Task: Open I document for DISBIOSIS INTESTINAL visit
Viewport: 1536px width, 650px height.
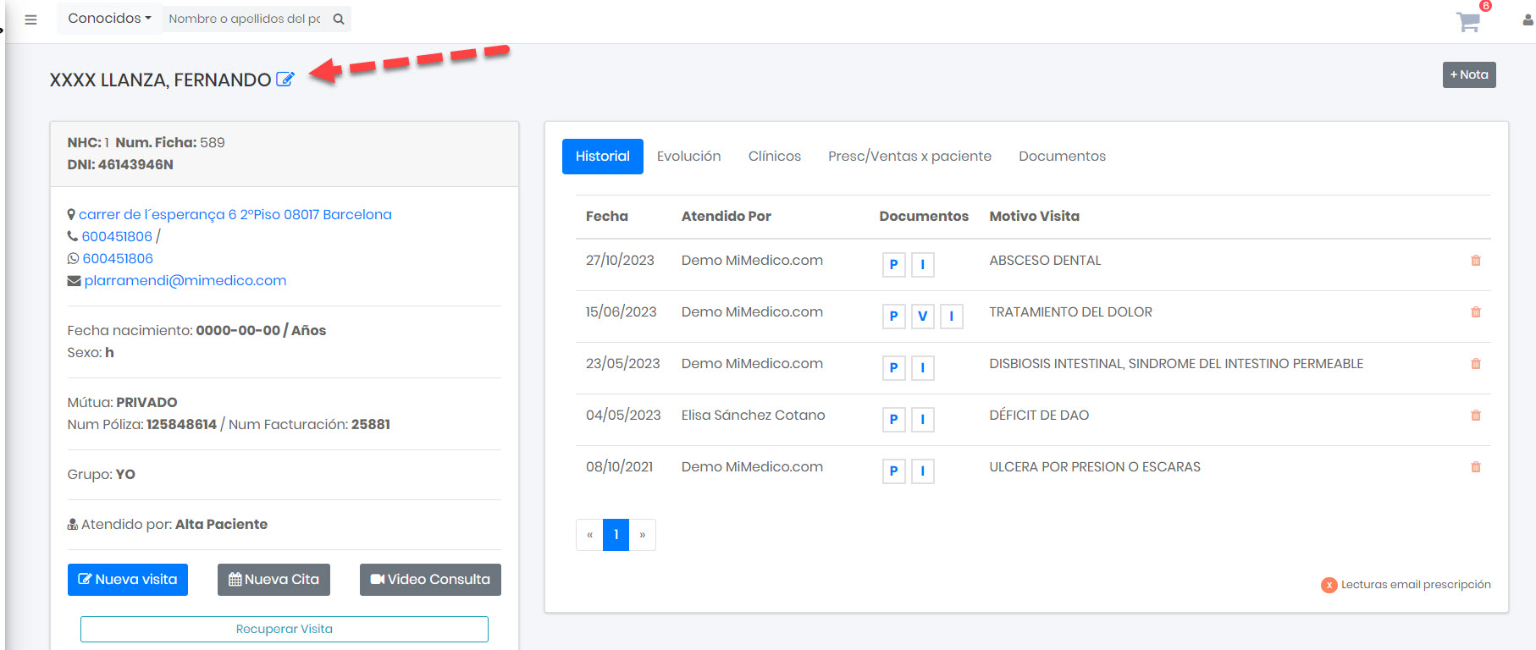Action: [x=922, y=368]
